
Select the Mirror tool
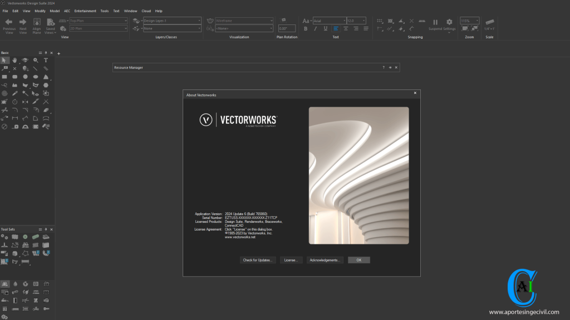(x=25, y=102)
